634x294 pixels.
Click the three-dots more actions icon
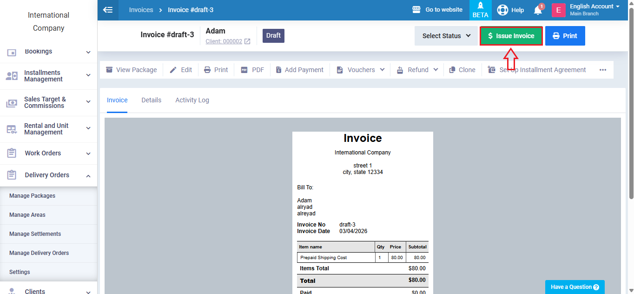coord(603,70)
